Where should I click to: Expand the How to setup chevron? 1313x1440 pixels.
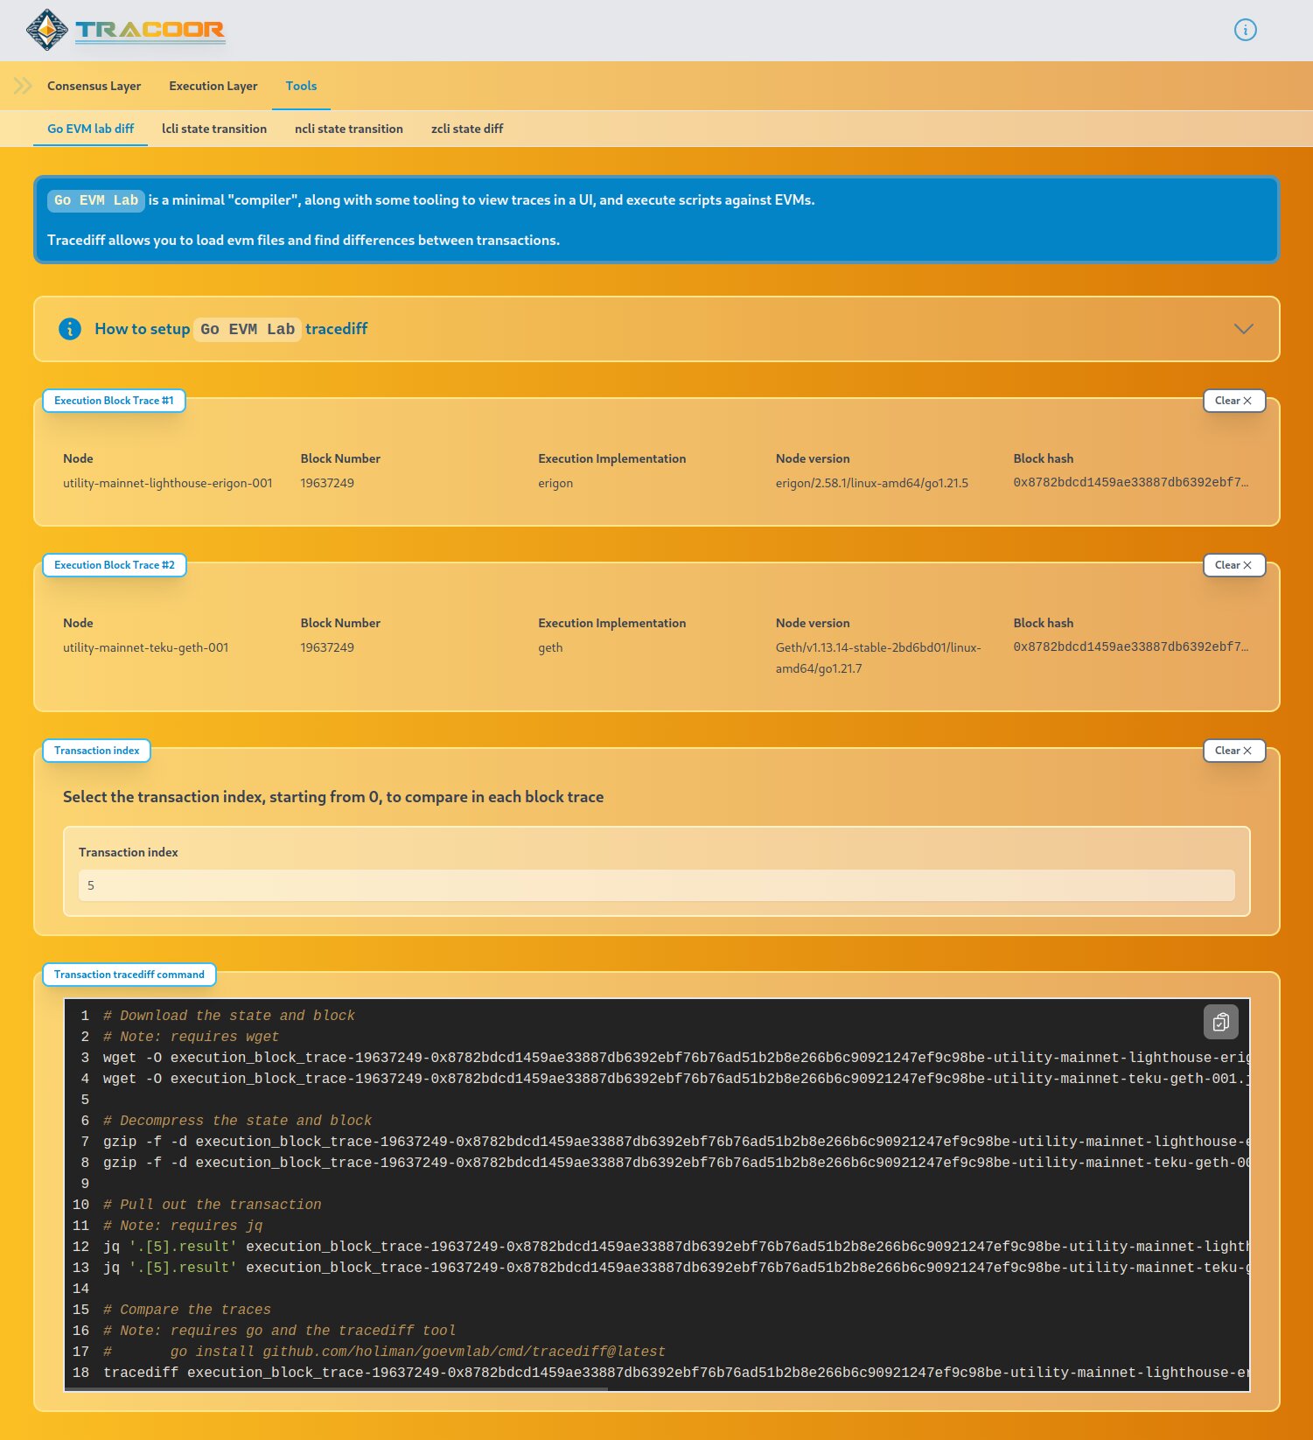pos(1243,329)
